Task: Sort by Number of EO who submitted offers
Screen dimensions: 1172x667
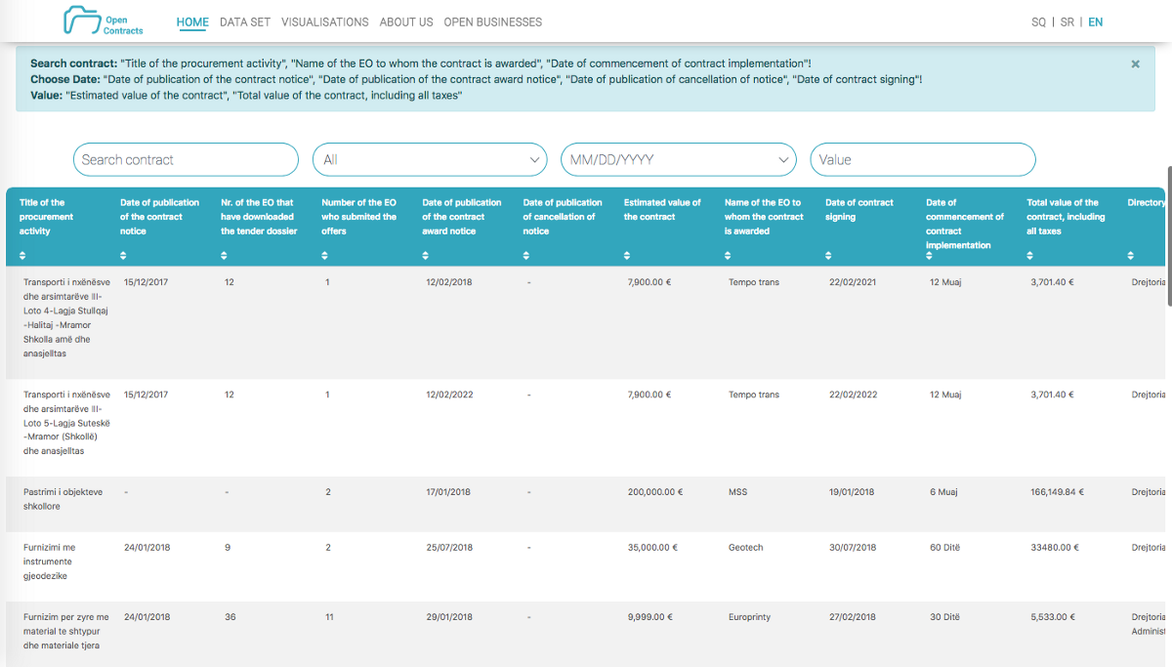Action: coord(325,256)
